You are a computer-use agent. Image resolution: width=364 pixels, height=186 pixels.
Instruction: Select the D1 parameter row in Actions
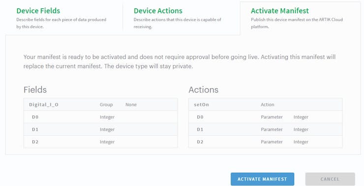[266, 130]
